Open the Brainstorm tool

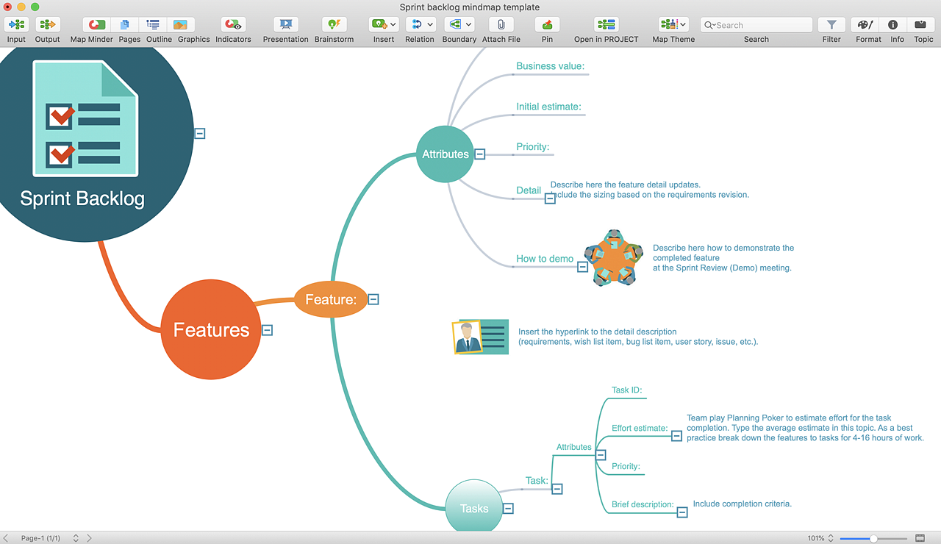pyautogui.click(x=334, y=25)
